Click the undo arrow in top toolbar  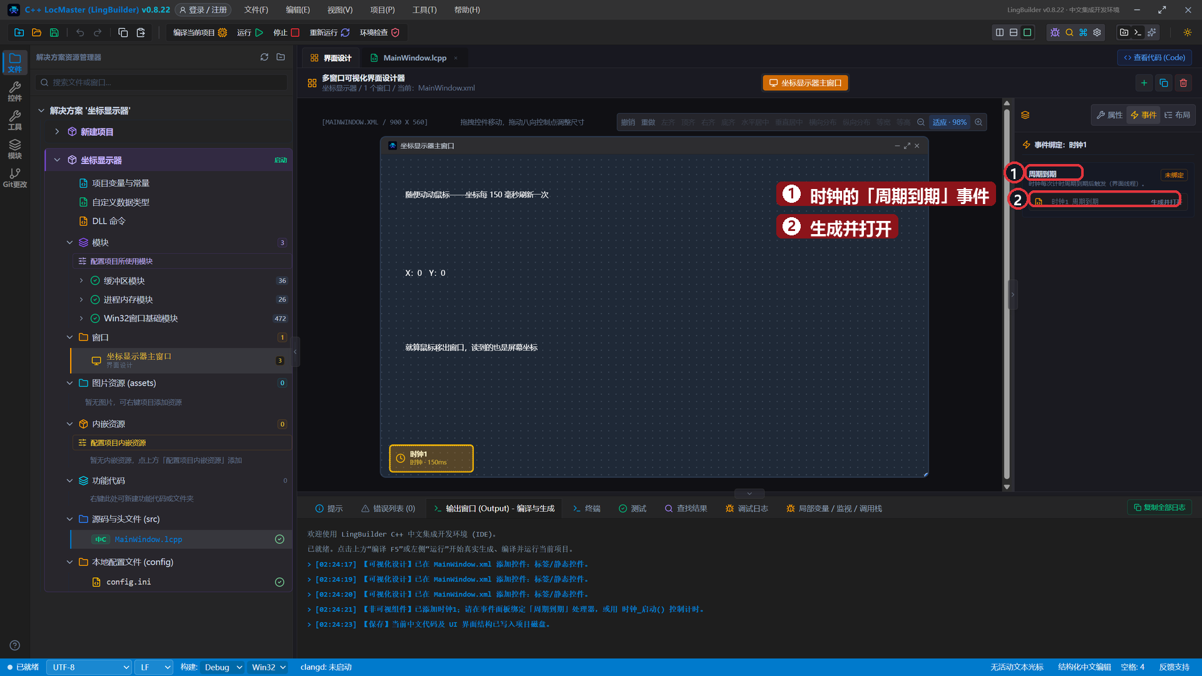click(80, 33)
